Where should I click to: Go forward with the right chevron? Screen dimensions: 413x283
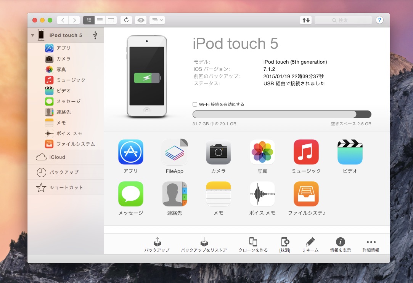pyautogui.click(x=74, y=20)
